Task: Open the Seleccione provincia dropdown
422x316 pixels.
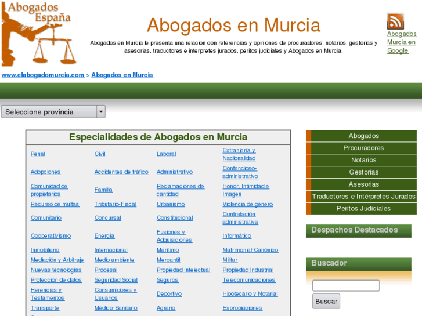Action: [x=53, y=111]
